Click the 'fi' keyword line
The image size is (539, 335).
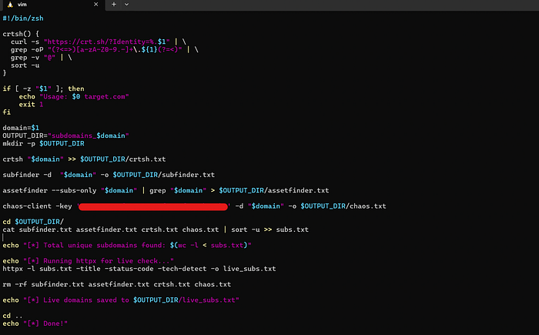tap(6, 112)
